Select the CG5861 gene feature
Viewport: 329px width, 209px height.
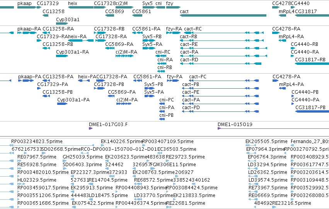click(137, 15)
